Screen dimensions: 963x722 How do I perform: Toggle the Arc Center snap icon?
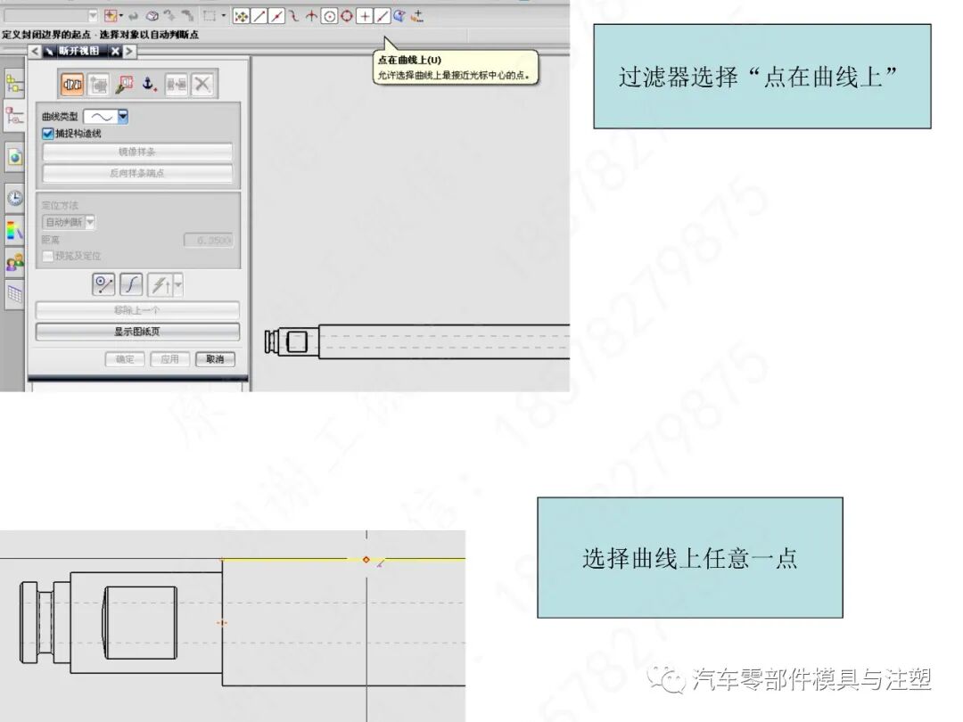(x=329, y=17)
